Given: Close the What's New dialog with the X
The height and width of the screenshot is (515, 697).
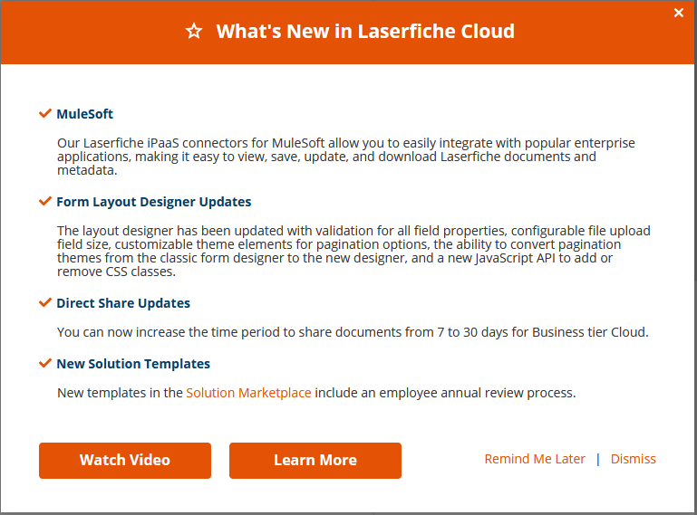Looking at the screenshot, I should (679, 13).
